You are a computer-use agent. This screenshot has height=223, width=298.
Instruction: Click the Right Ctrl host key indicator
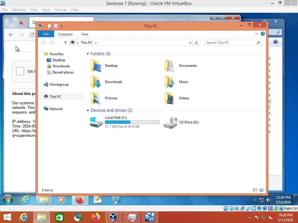[291, 208]
